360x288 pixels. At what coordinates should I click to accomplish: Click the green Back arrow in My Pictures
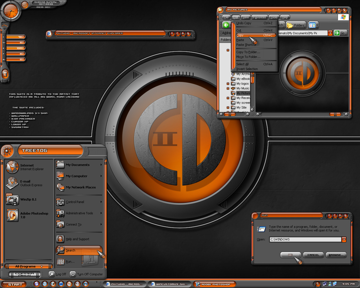[x=226, y=25]
